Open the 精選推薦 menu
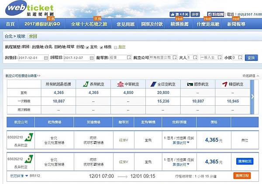This screenshot has height=184, width=262. click(x=179, y=24)
